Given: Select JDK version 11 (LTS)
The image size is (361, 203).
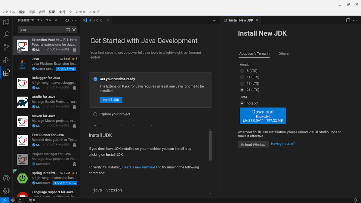Looking at the screenshot, I should pyautogui.click(x=242, y=77).
